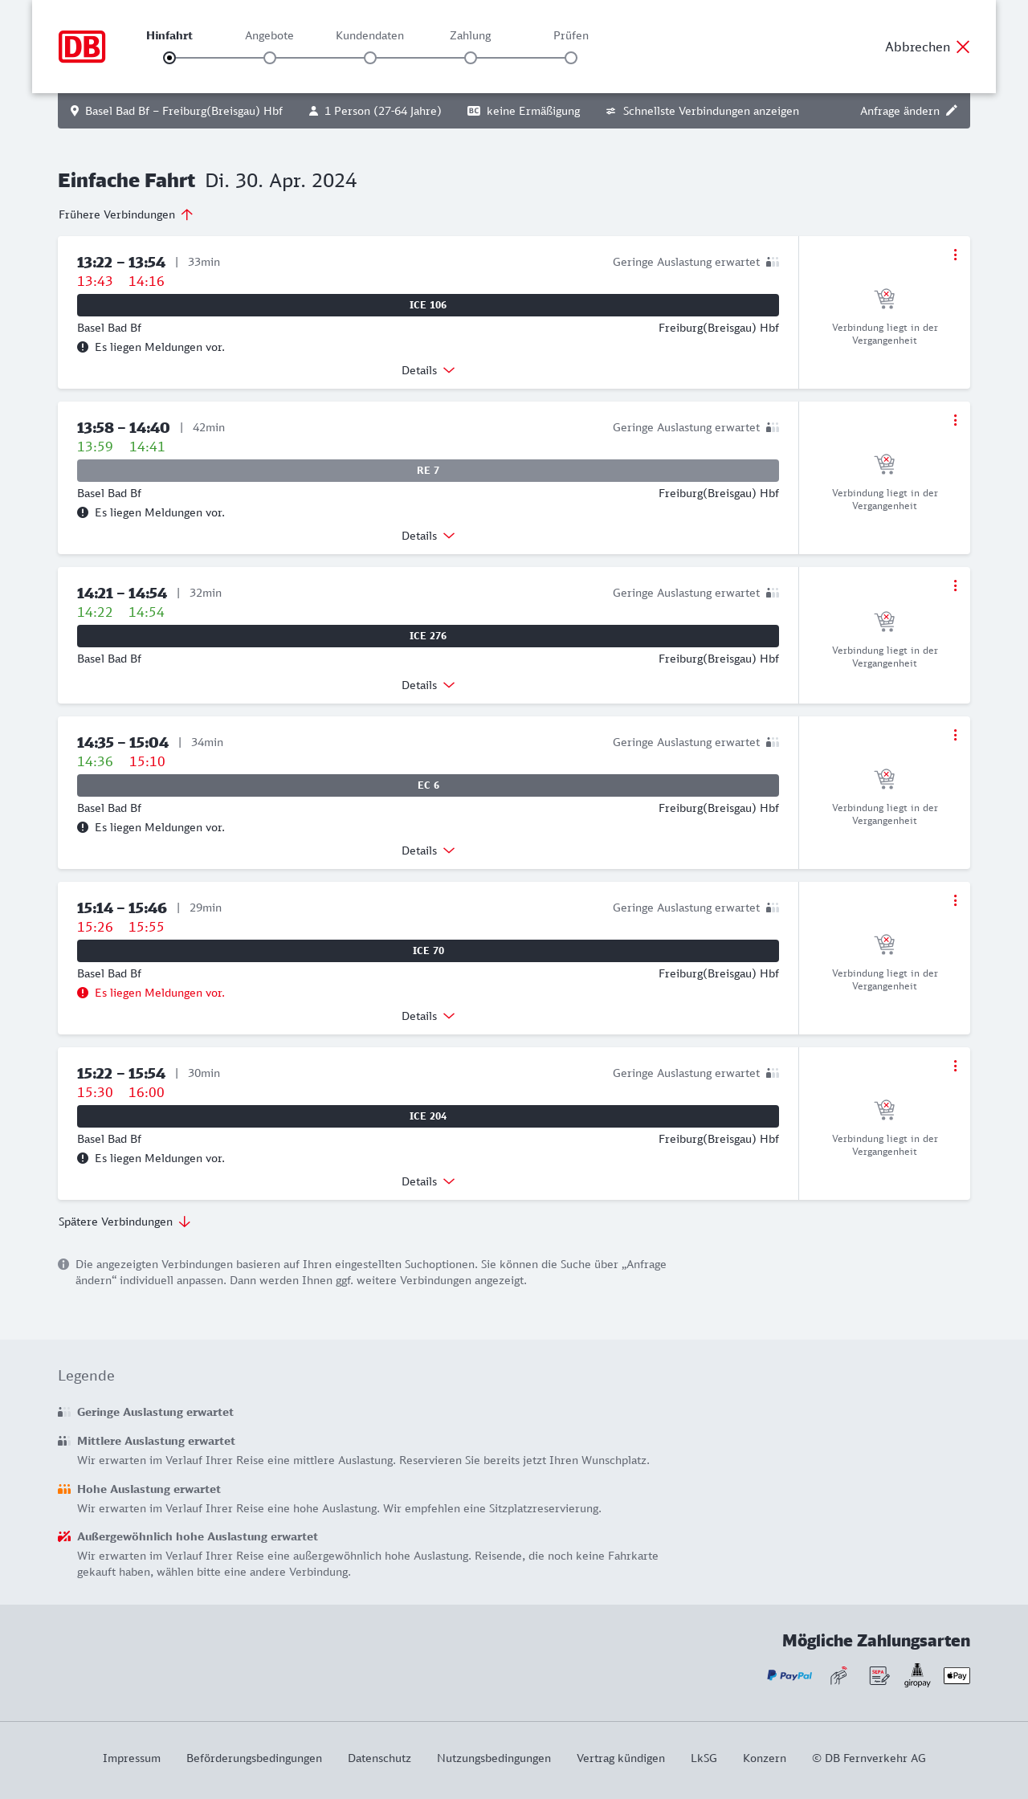
Task: Click the Apple Pay payment icon
Action: point(957,1675)
